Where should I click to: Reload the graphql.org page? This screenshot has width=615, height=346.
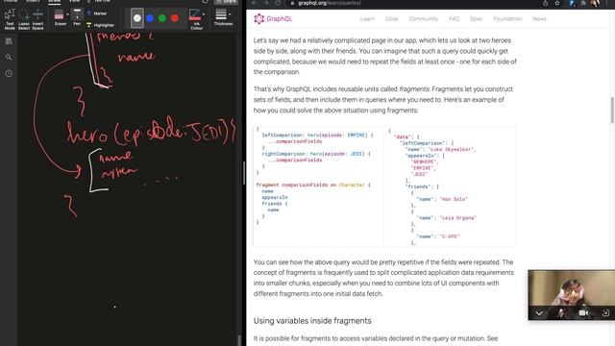278,3
